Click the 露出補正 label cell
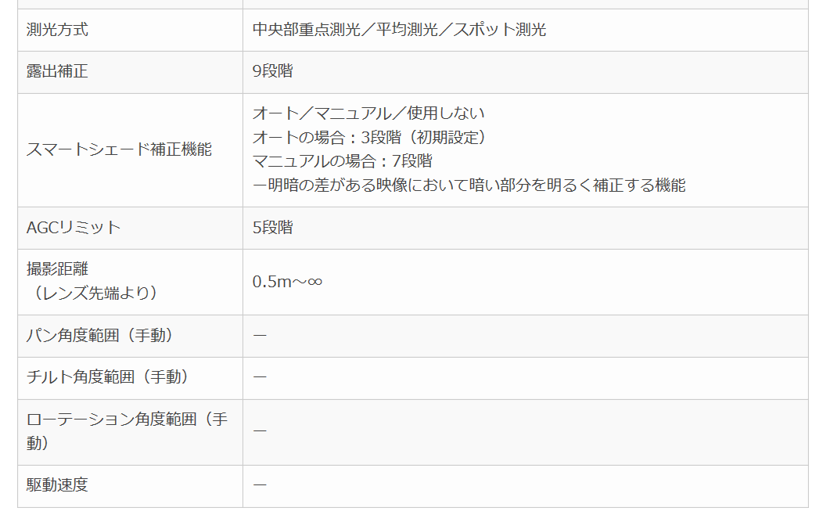823x515 pixels. tap(130, 72)
